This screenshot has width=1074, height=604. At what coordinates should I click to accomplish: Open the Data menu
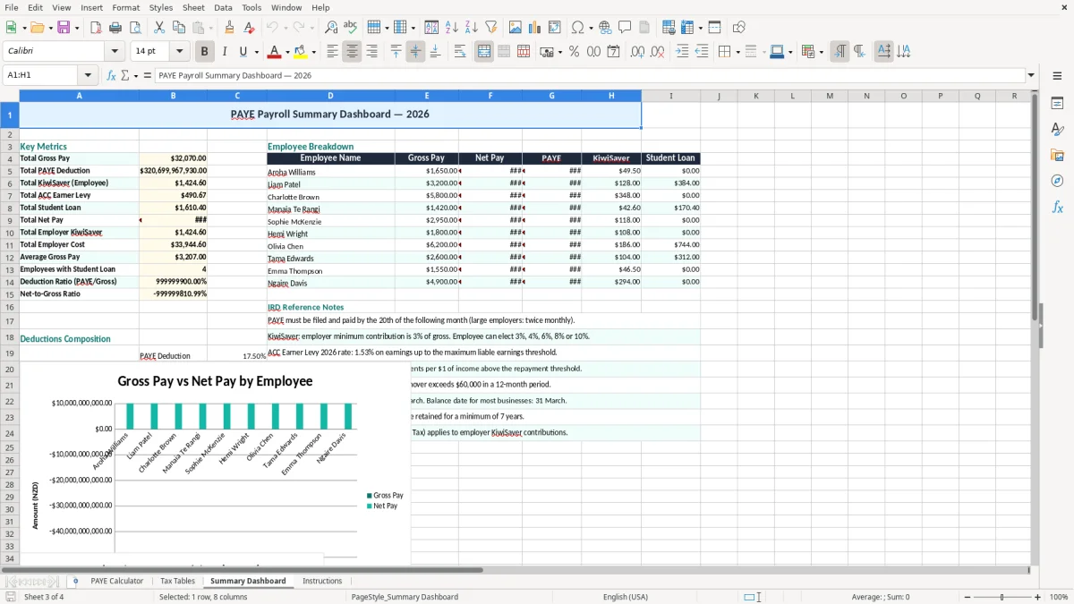[223, 7]
